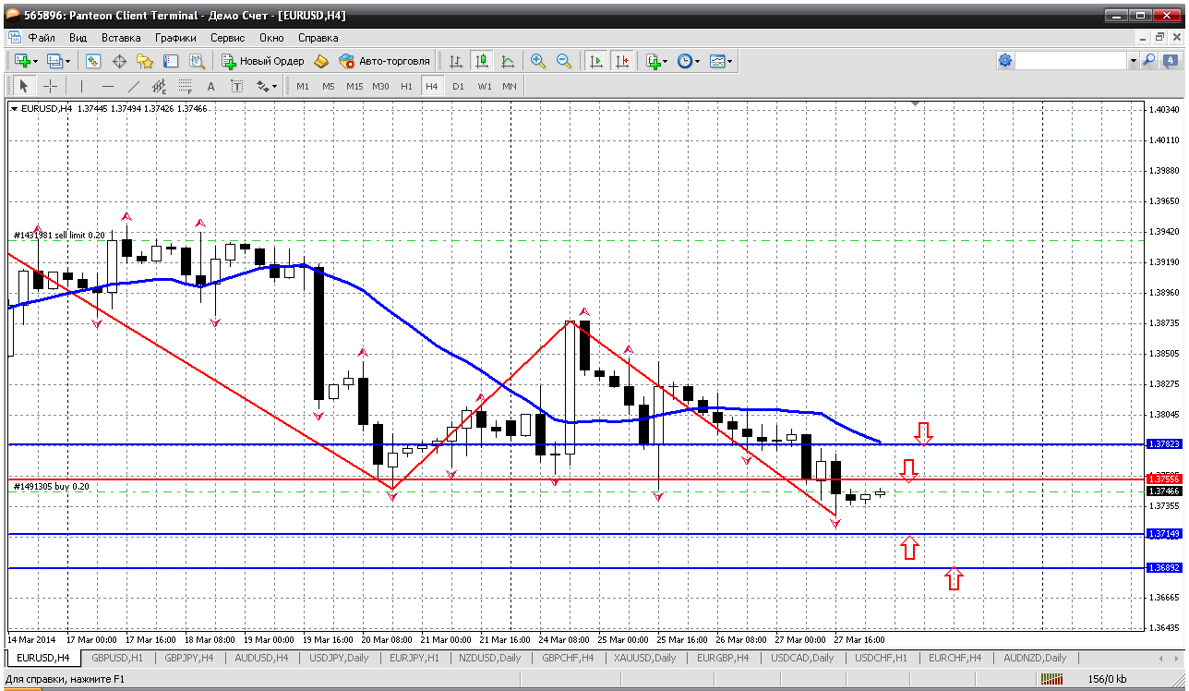Expand the templates dropdown arrow
This screenshot has width=1189, height=691.
729,61
